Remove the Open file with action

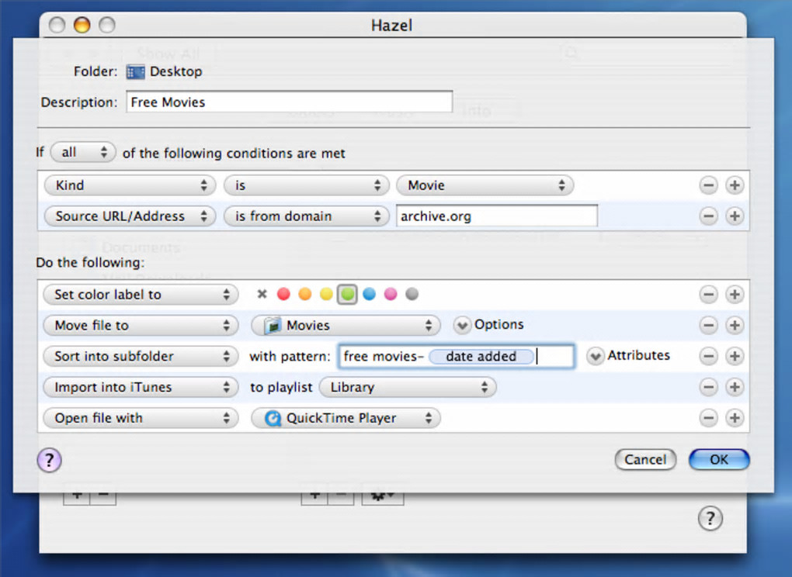click(x=708, y=417)
